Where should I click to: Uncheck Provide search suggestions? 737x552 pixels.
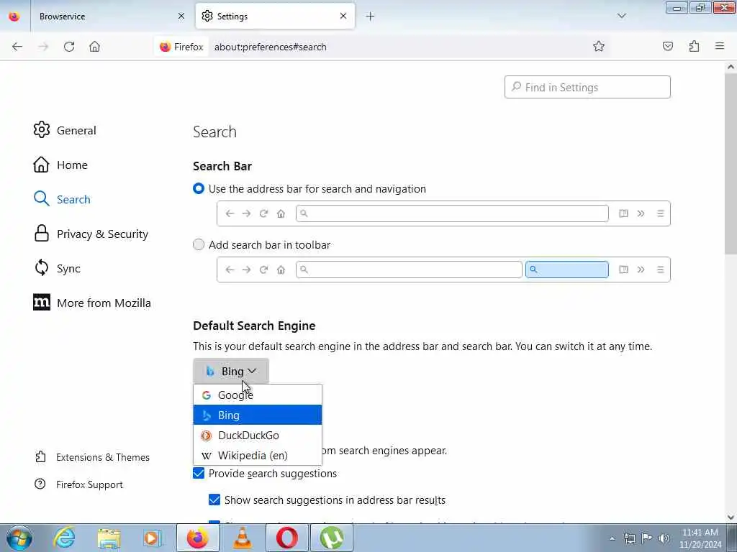coord(199,473)
